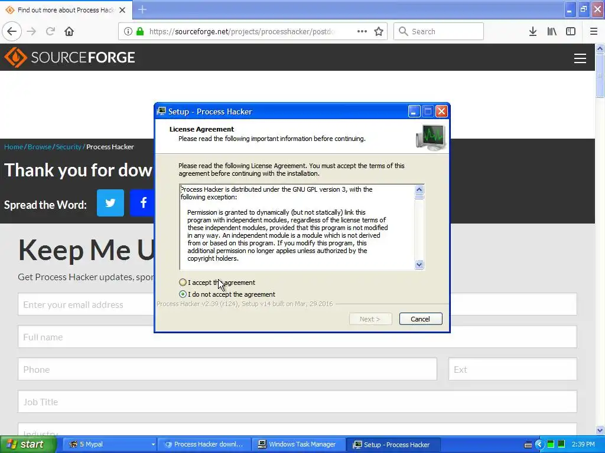Click the Cancel button in Setup

(421, 319)
